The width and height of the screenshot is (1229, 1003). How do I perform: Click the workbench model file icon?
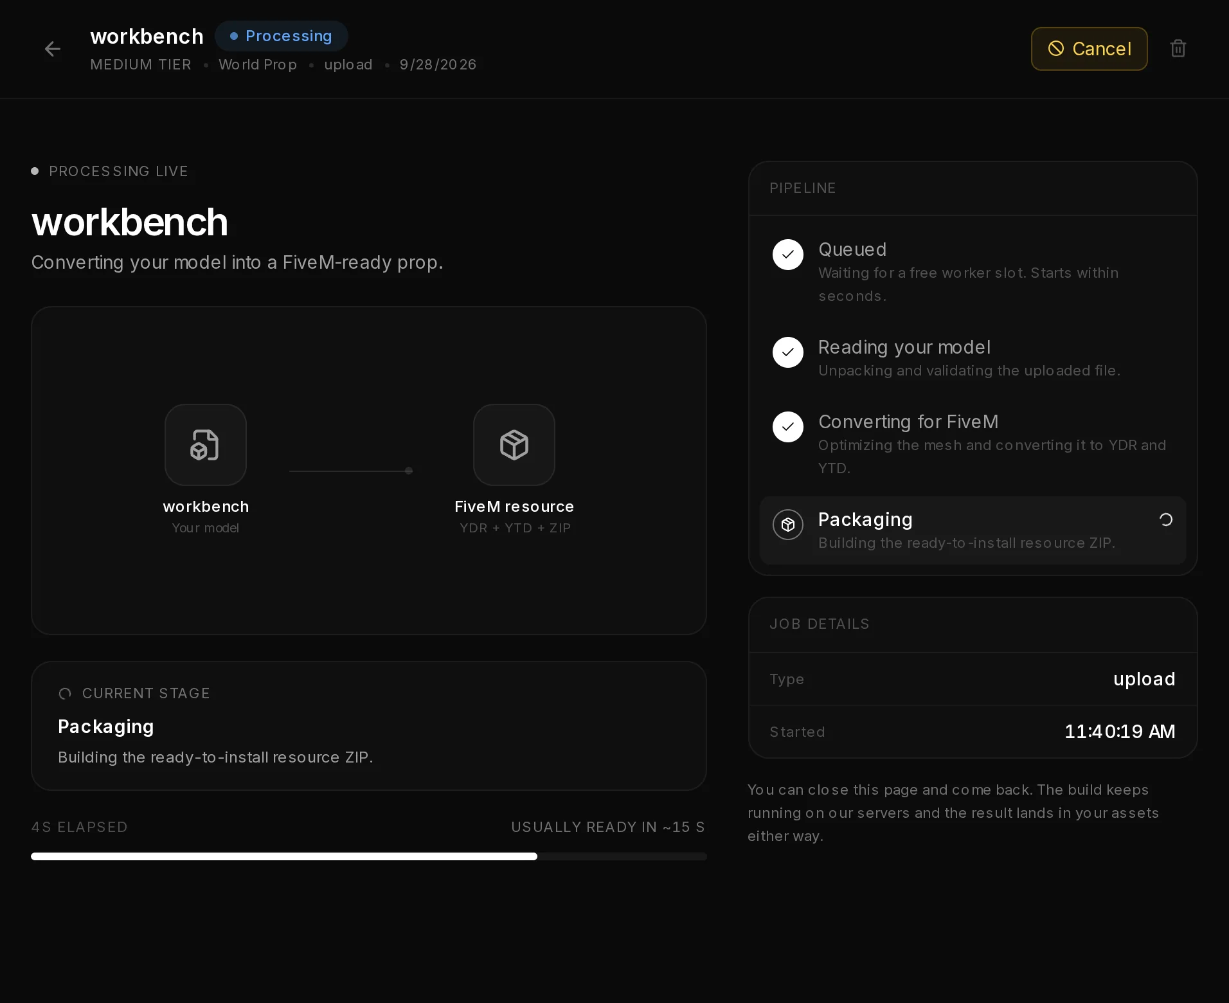205,445
